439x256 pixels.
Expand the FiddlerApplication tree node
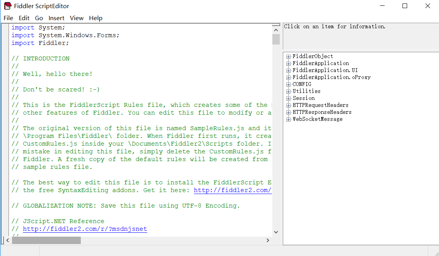point(288,63)
